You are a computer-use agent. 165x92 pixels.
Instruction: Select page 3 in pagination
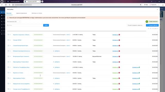click(154, 28)
